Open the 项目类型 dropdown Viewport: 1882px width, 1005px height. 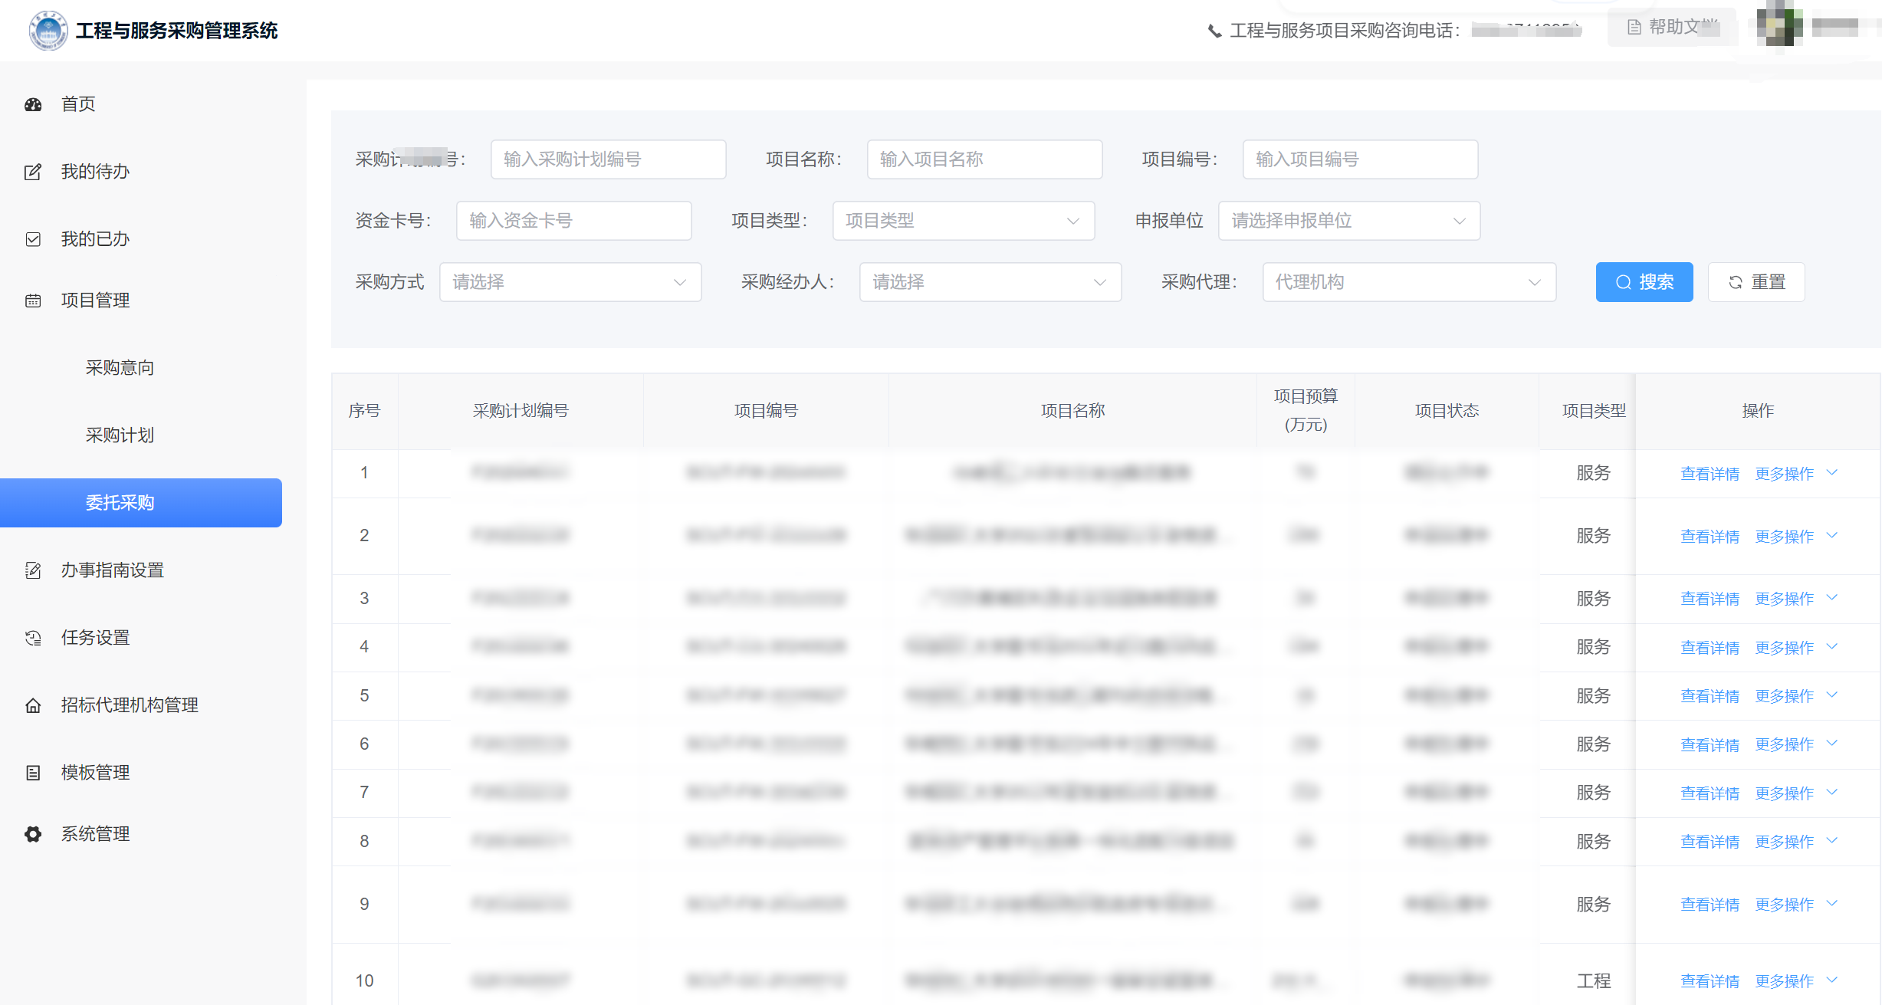point(962,221)
